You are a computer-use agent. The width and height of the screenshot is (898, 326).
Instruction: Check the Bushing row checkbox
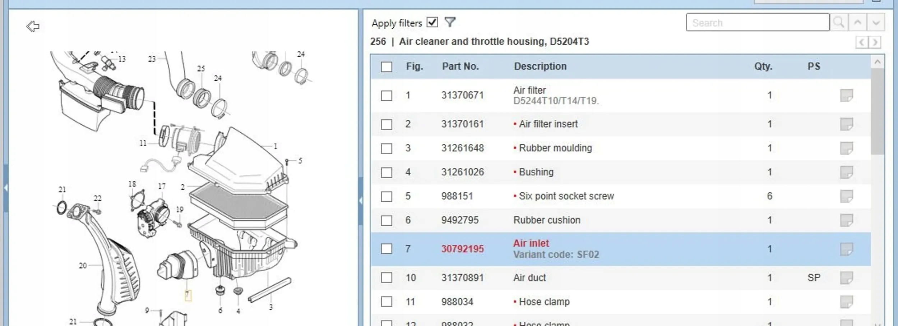tap(386, 173)
